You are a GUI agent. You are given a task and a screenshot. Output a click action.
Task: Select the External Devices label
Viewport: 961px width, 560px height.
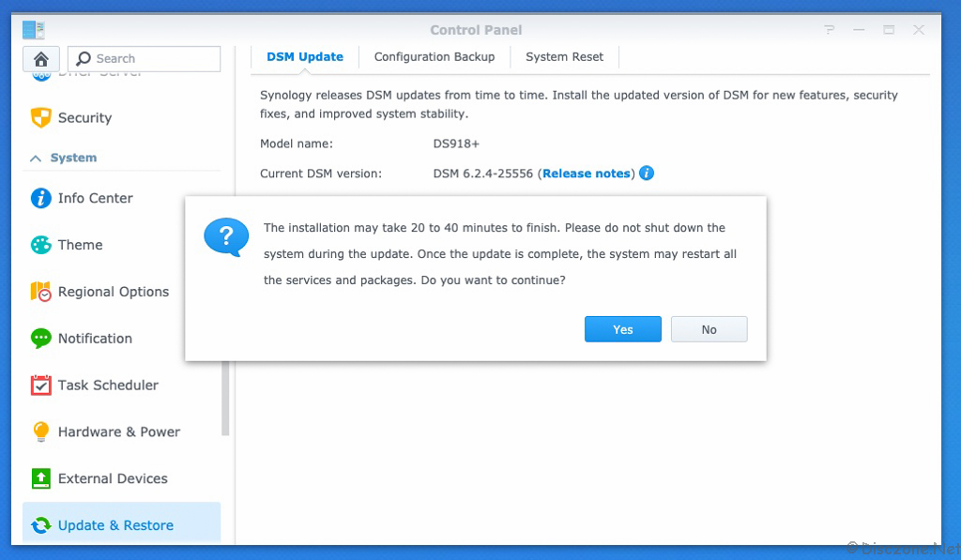click(113, 478)
